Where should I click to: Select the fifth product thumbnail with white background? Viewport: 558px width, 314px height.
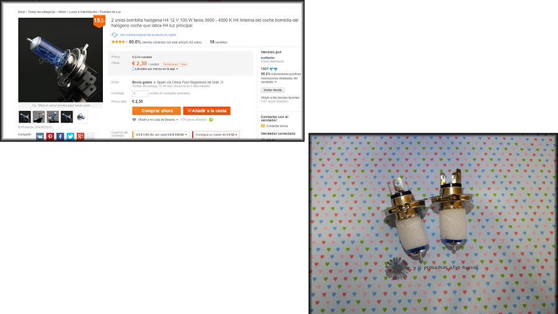click(x=81, y=117)
